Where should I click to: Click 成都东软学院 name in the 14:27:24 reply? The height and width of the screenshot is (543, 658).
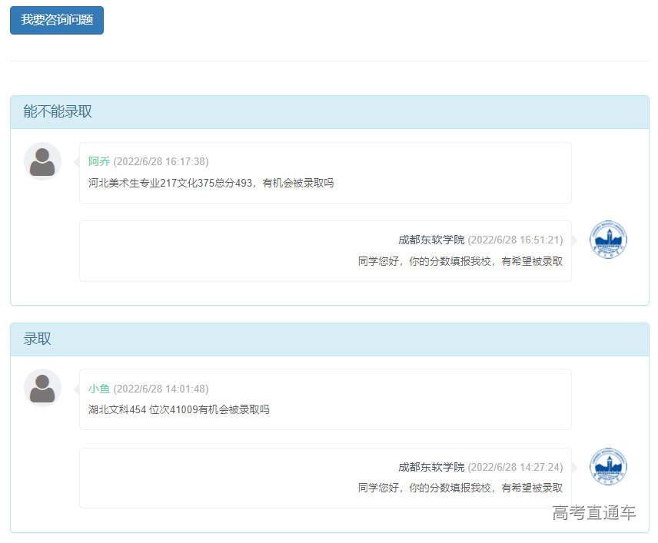[x=431, y=467]
